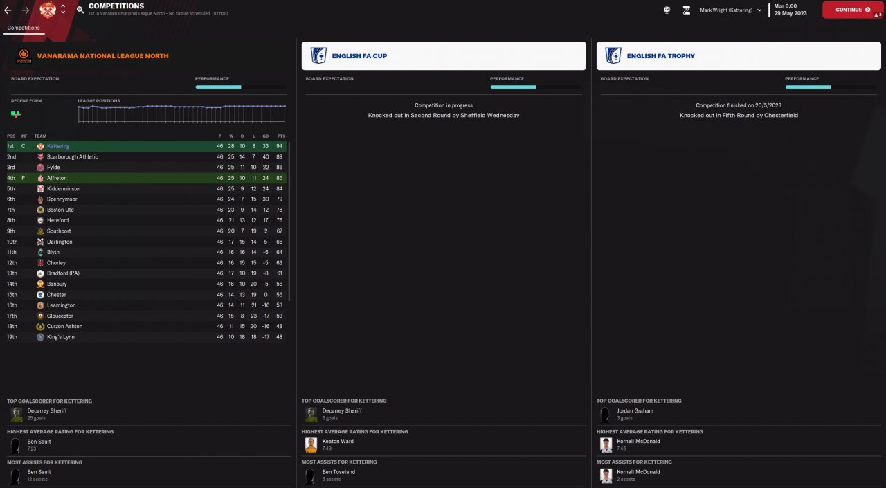Go back using the left arrow
This screenshot has height=488, width=886.
pos(8,10)
